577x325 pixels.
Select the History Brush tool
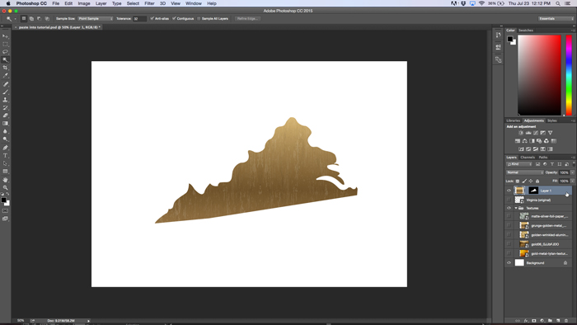click(5, 107)
